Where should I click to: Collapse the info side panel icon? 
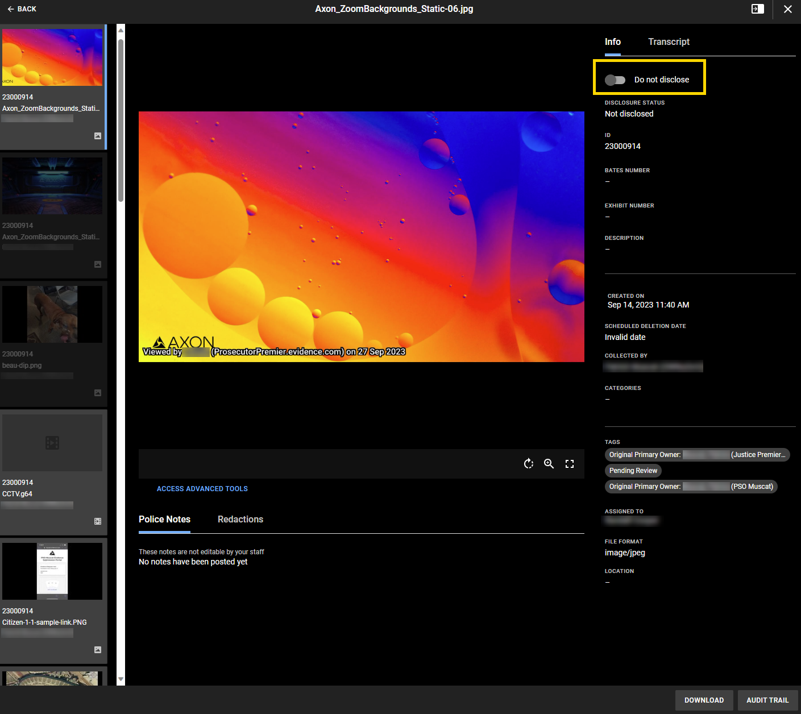(757, 9)
